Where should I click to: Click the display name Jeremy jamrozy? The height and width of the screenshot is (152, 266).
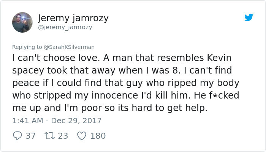coord(73,18)
